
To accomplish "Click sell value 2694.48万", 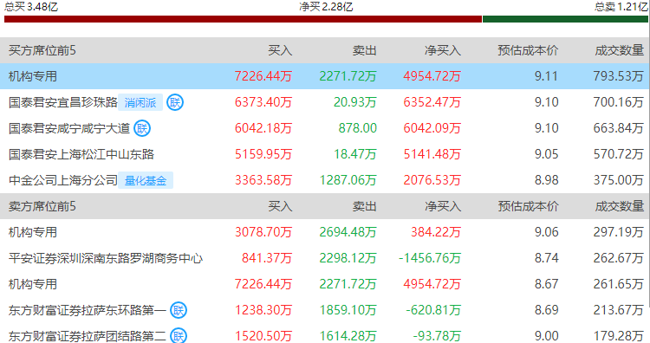I will point(348,232).
